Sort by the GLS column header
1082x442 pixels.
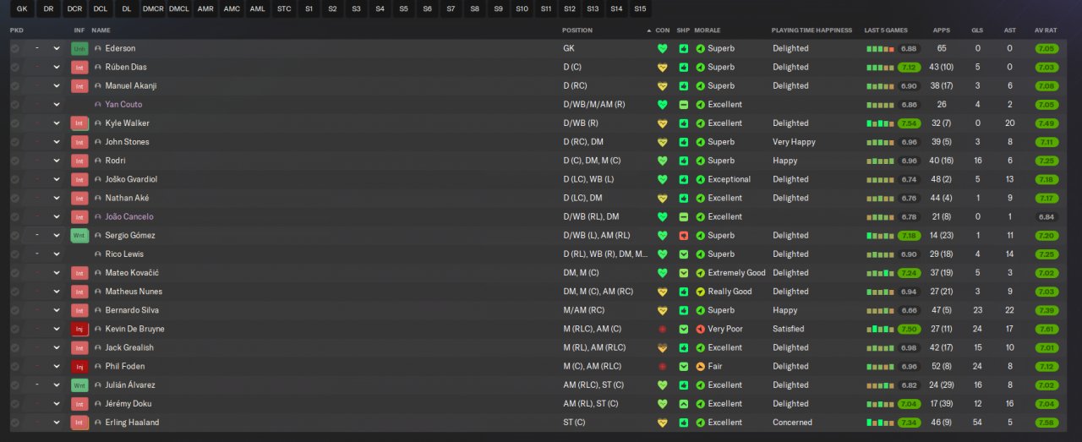coord(977,30)
